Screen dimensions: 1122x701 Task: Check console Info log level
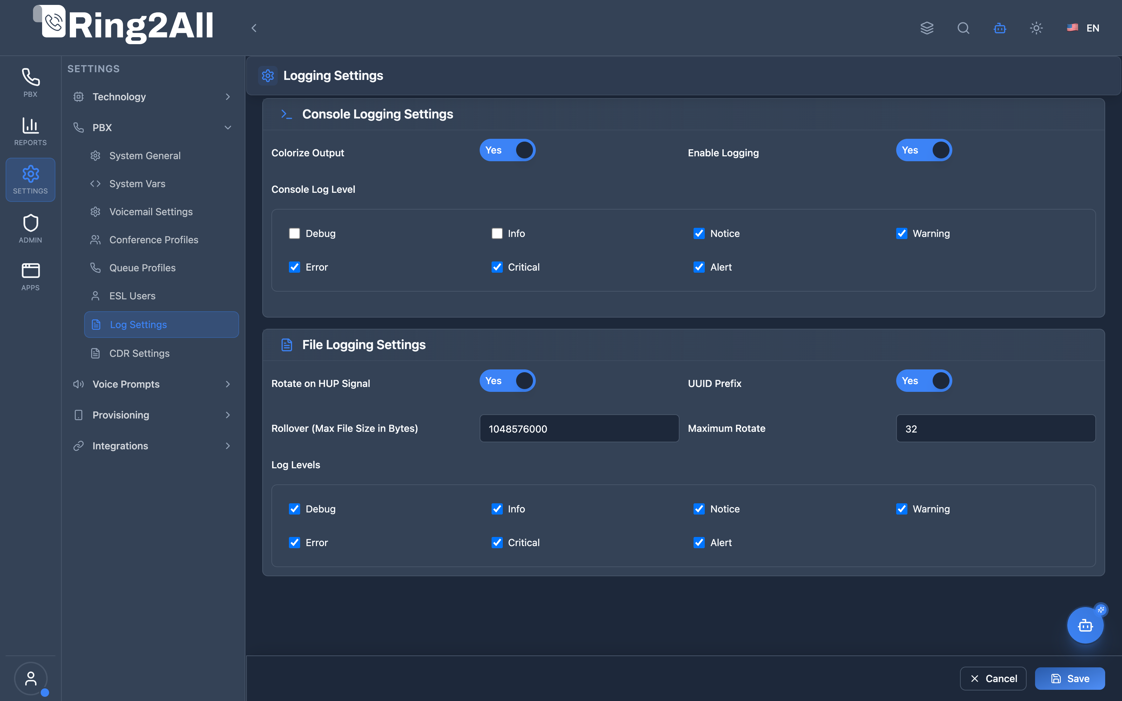[497, 233]
